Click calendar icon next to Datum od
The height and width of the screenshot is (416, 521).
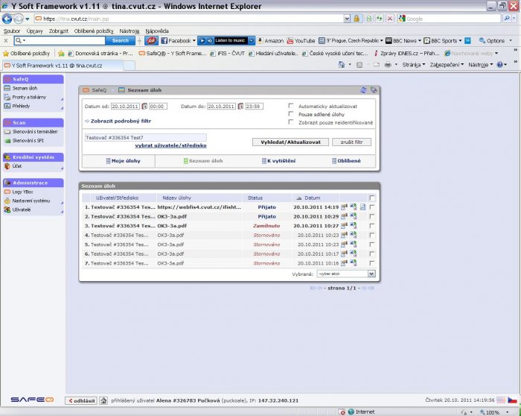click(144, 107)
